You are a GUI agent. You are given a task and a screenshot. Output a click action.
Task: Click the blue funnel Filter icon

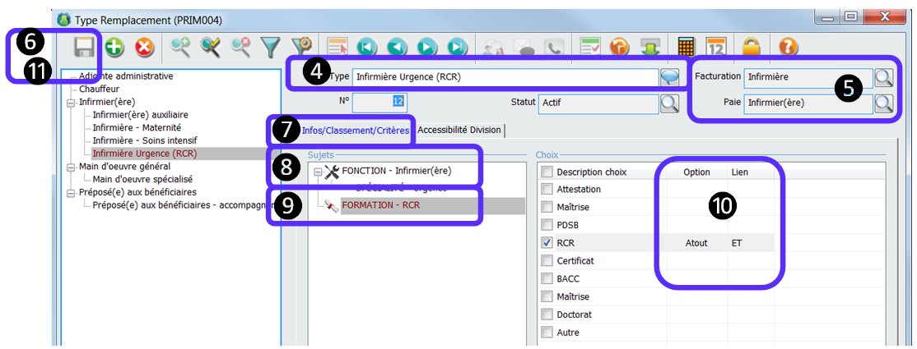tap(271, 48)
